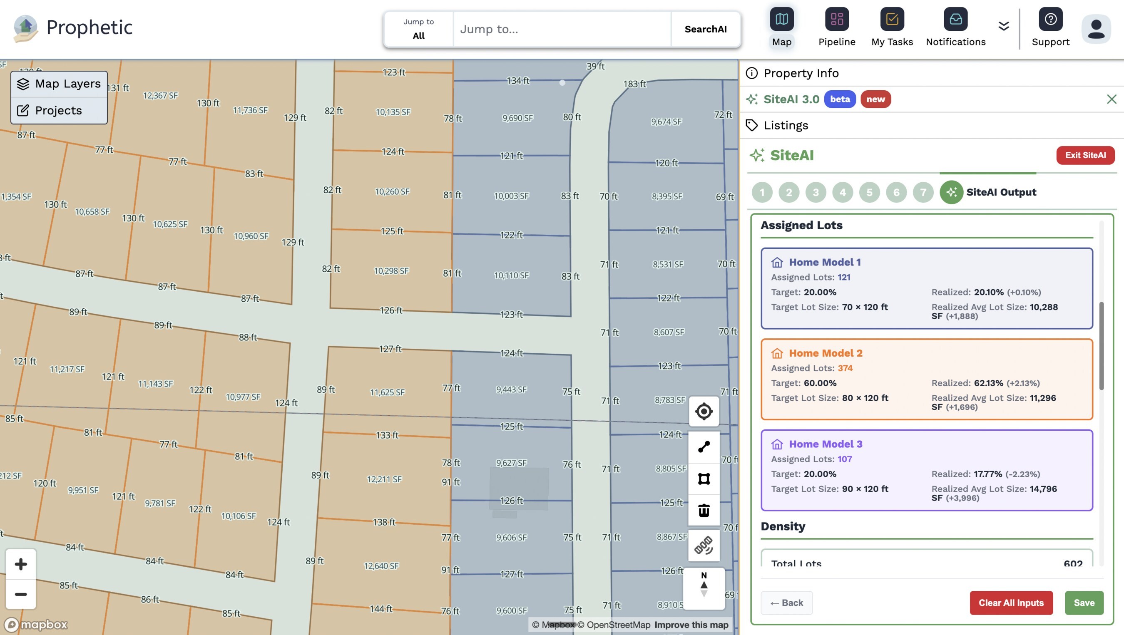Image resolution: width=1124 pixels, height=635 pixels.
Task: Click the trash delete drawing tool
Action: [704, 510]
